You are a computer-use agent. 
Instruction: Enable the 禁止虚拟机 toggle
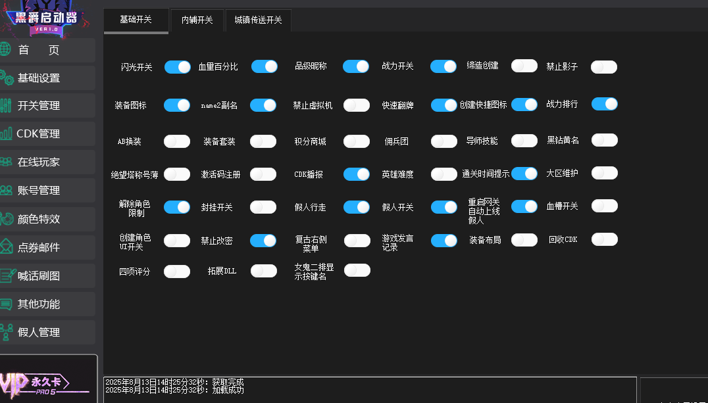(x=357, y=105)
